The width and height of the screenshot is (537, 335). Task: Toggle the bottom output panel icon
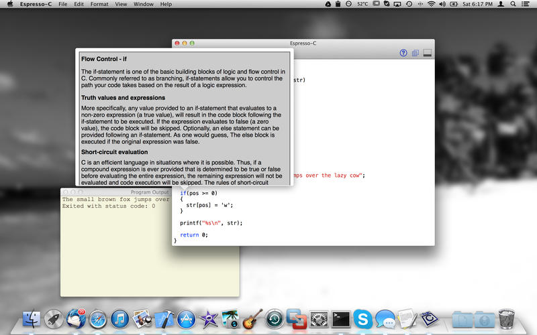coord(427,53)
